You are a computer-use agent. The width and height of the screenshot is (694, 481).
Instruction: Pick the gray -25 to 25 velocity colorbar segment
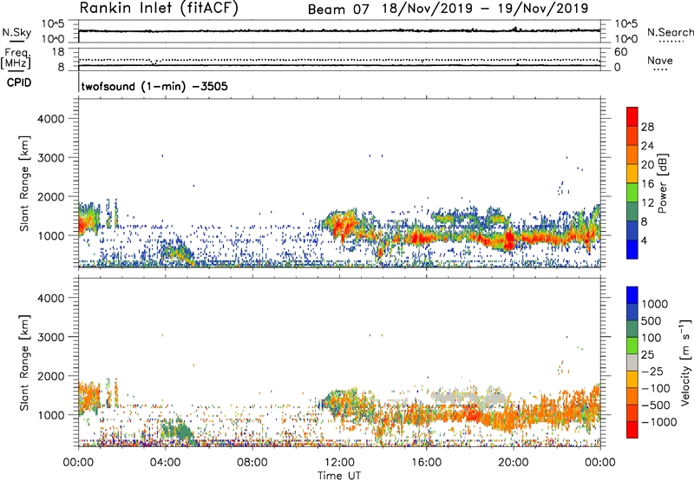coord(632,363)
